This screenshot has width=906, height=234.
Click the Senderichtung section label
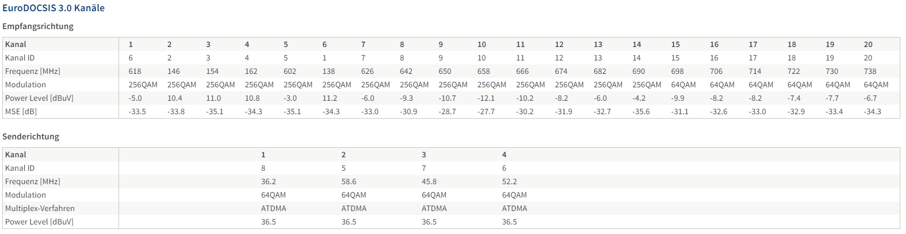[31, 137]
